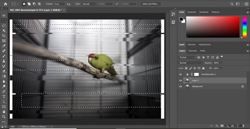
Task: Turn layer filtering on or off
Action: [222, 57]
